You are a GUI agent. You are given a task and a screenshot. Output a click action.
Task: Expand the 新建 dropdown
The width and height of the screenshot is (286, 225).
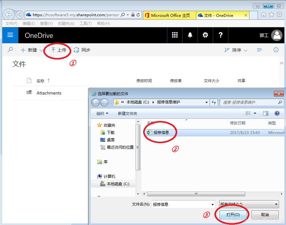click(x=41, y=50)
